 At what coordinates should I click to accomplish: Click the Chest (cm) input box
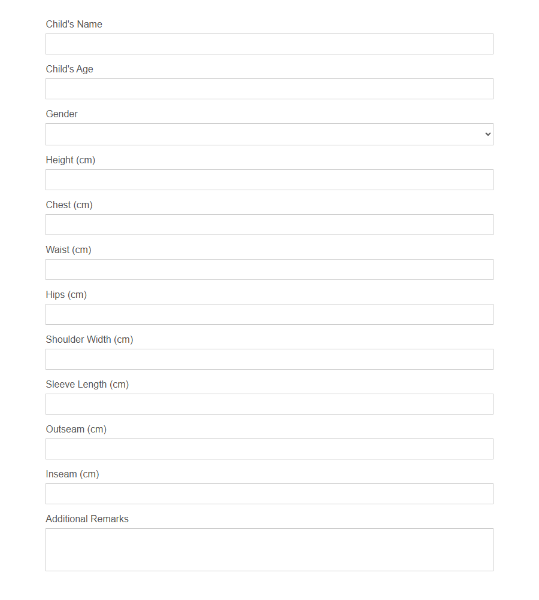coord(269,224)
